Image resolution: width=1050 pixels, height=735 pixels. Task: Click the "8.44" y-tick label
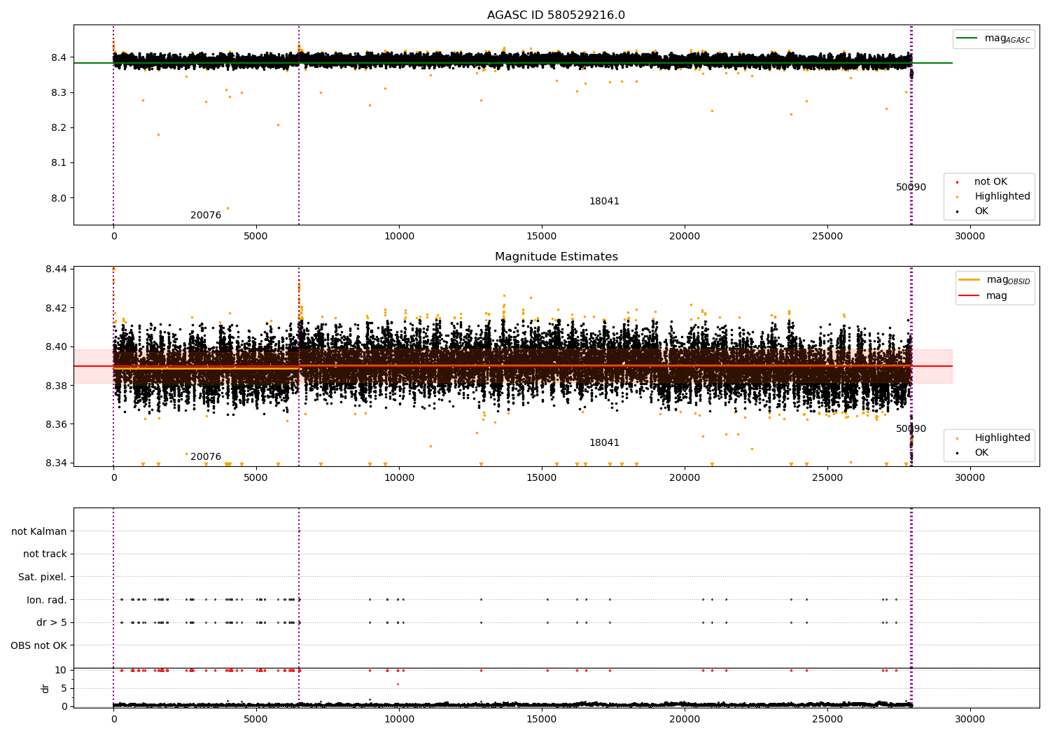point(57,269)
